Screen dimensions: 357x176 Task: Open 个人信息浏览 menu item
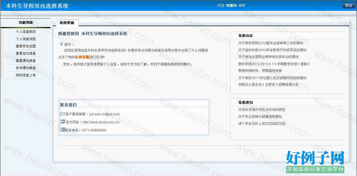tap(26, 39)
